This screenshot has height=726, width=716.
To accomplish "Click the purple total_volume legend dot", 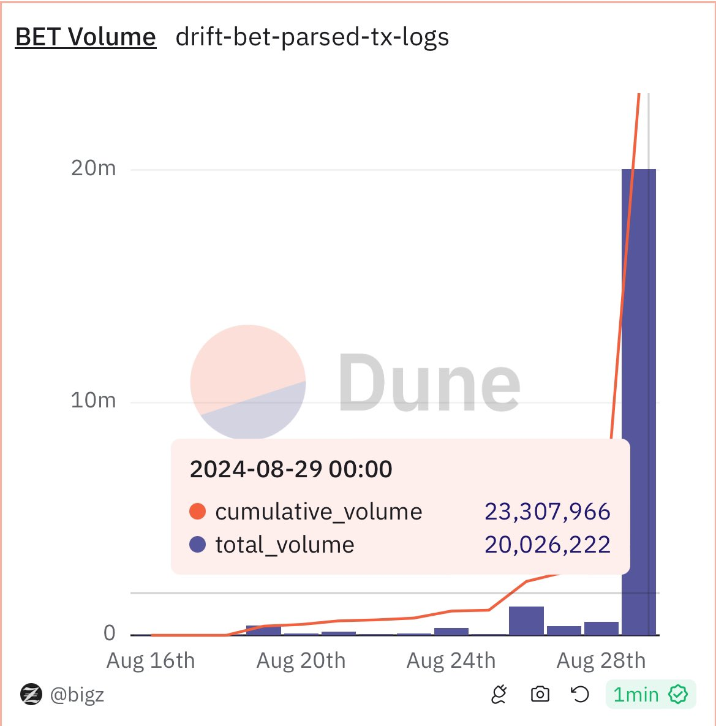I will [x=197, y=544].
